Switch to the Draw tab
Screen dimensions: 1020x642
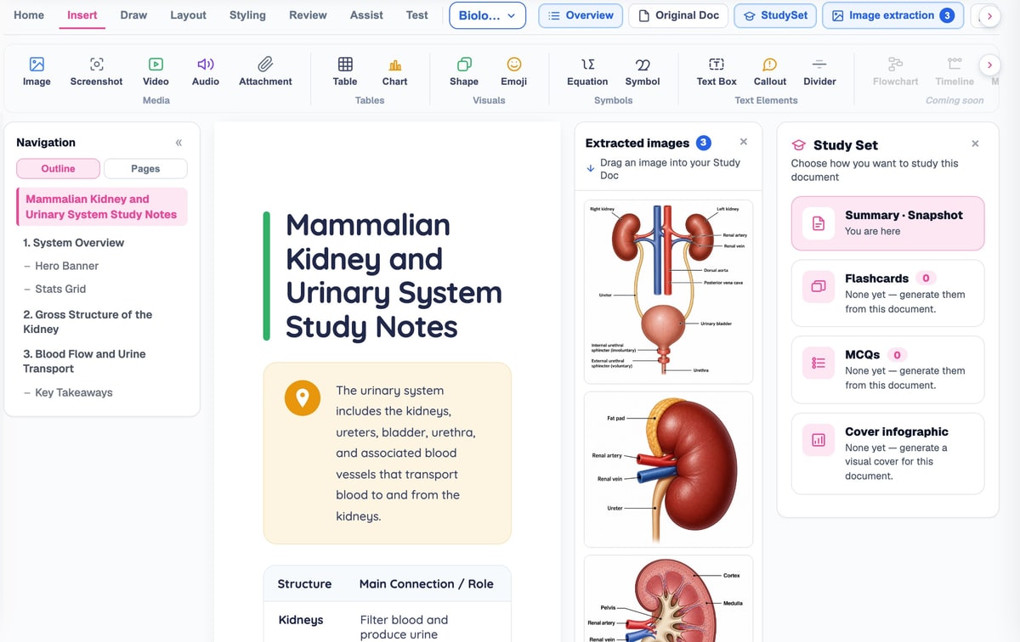click(133, 15)
